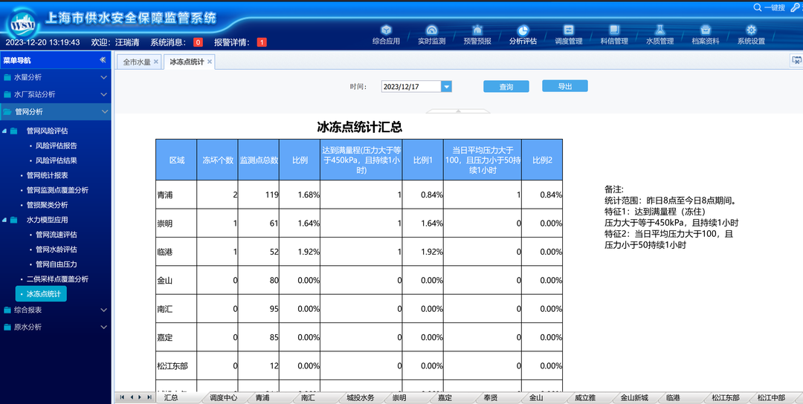The width and height of the screenshot is (803, 404).
Task: Open the 档案资料 archive module
Action: (705, 34)
